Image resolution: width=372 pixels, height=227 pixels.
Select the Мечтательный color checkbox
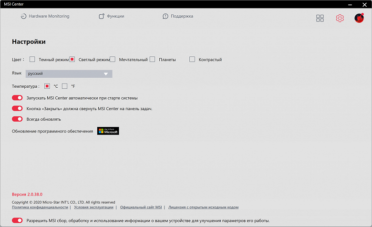[x=113, y=59]
